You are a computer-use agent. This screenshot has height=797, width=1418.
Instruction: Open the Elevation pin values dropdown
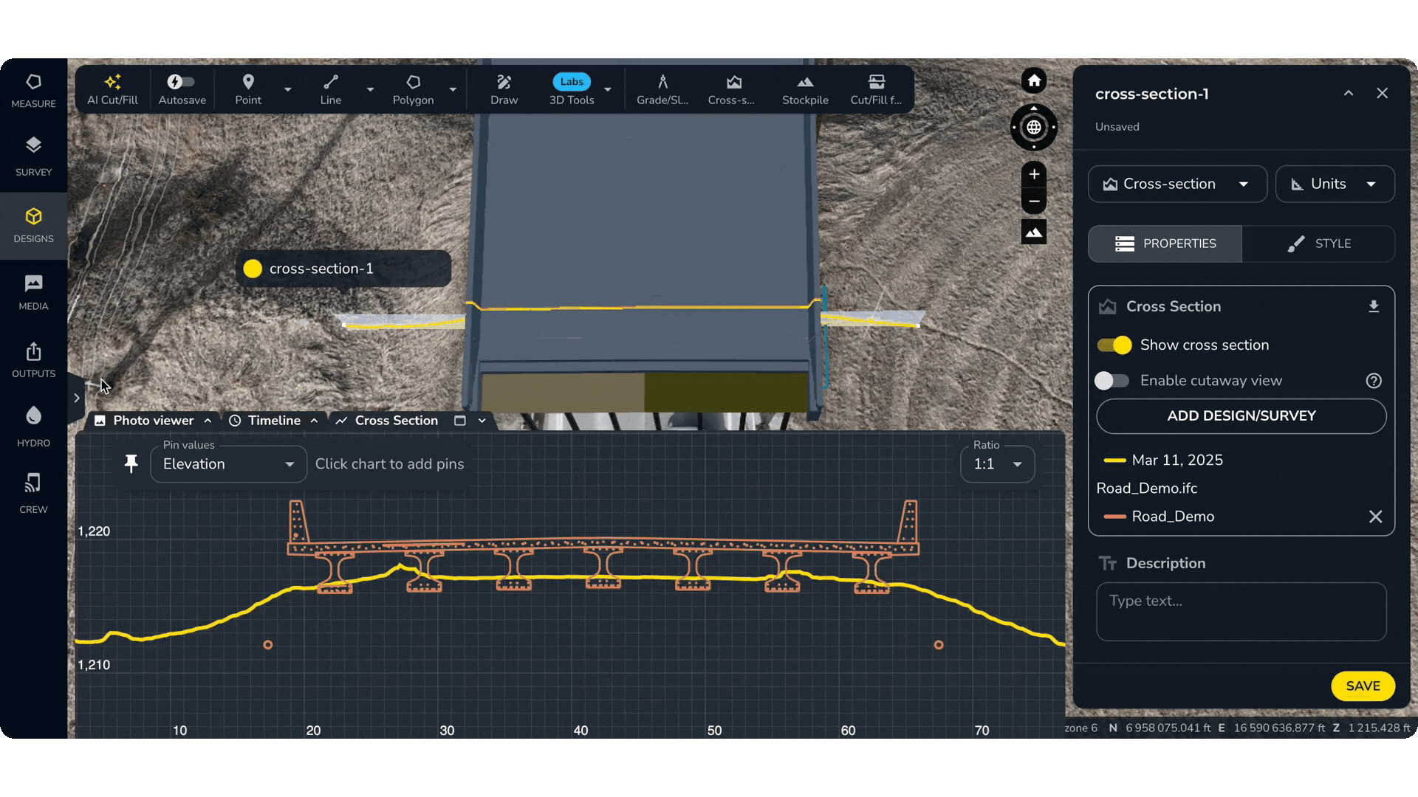click(x=228, y=464)
